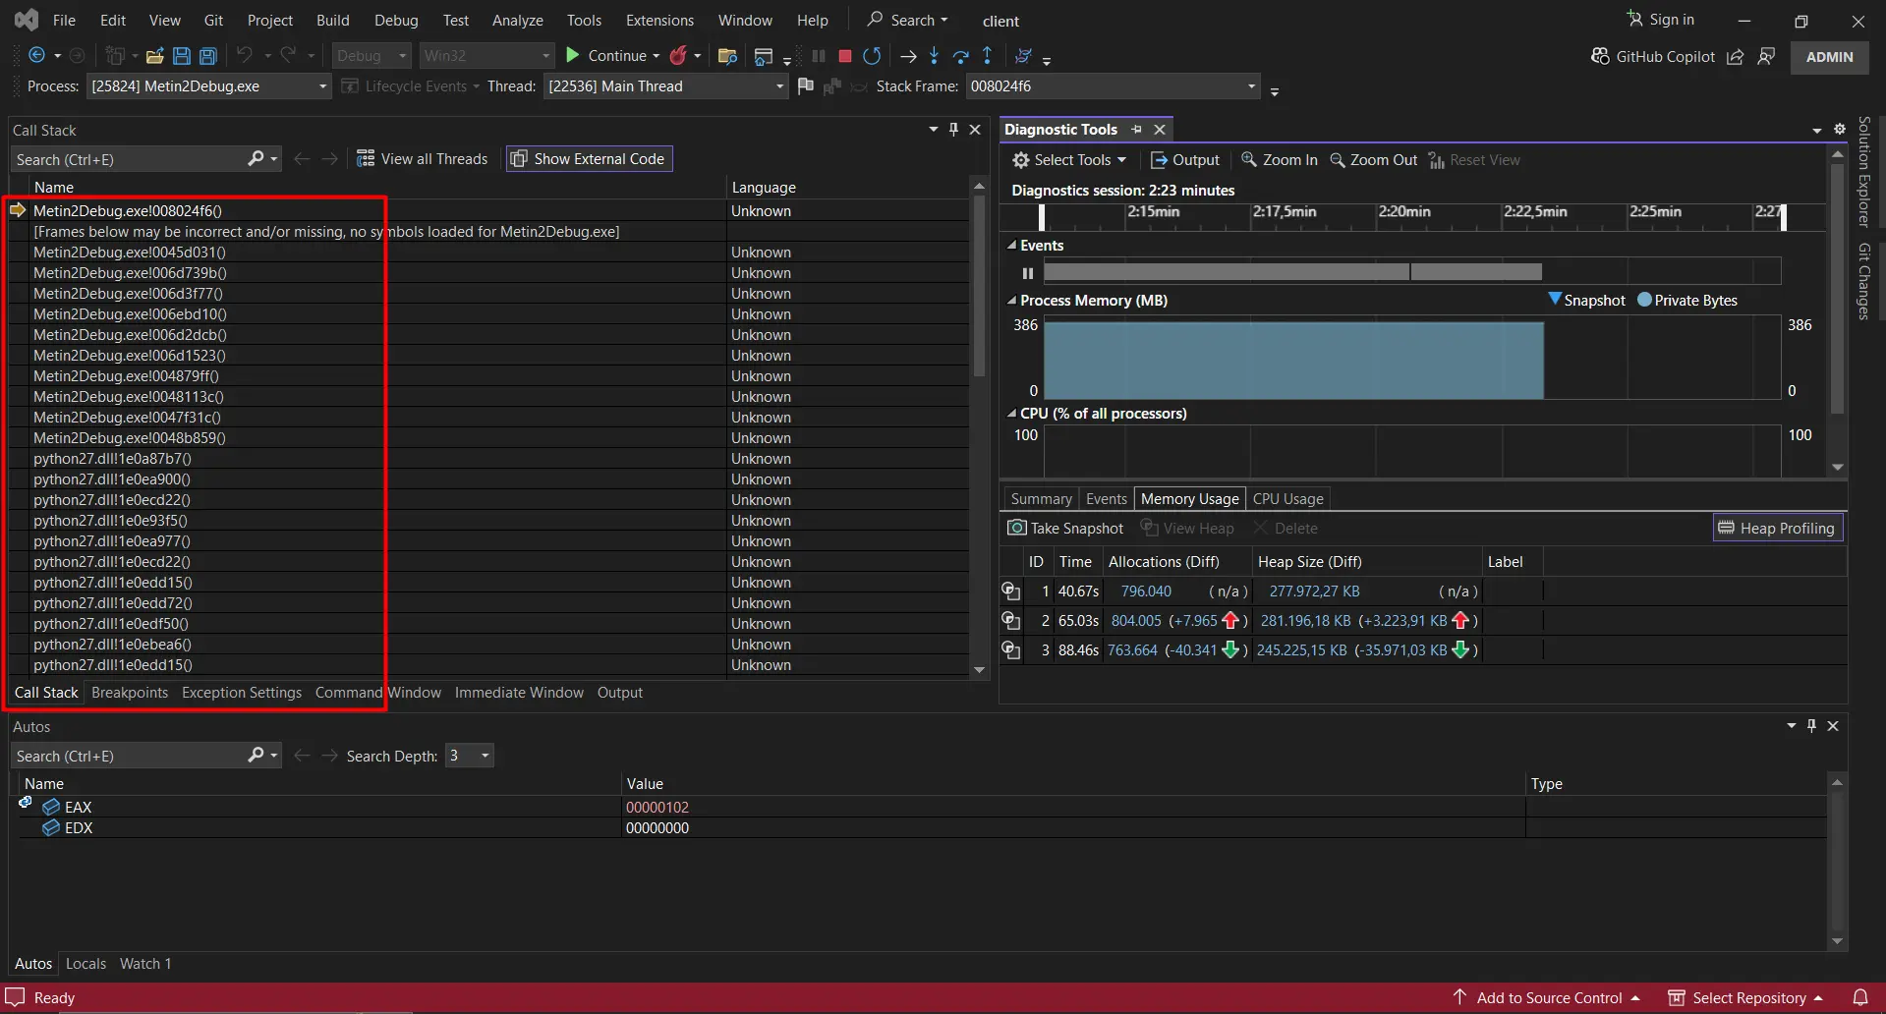Click Select Repository in the status bar
The height and width of the screenshot is (1014, 1886).
pos(1745,997)
